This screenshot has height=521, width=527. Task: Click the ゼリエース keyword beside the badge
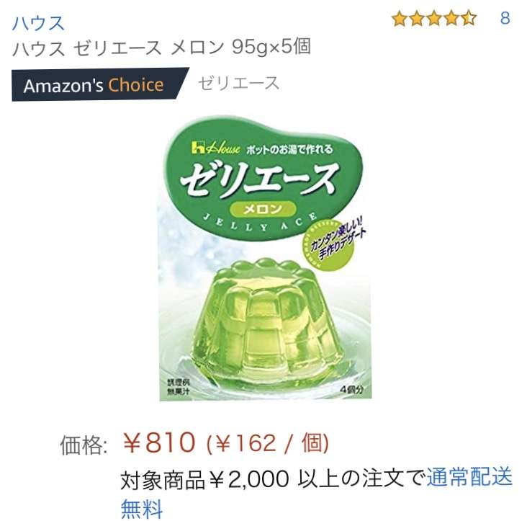(x=238, y=83)
